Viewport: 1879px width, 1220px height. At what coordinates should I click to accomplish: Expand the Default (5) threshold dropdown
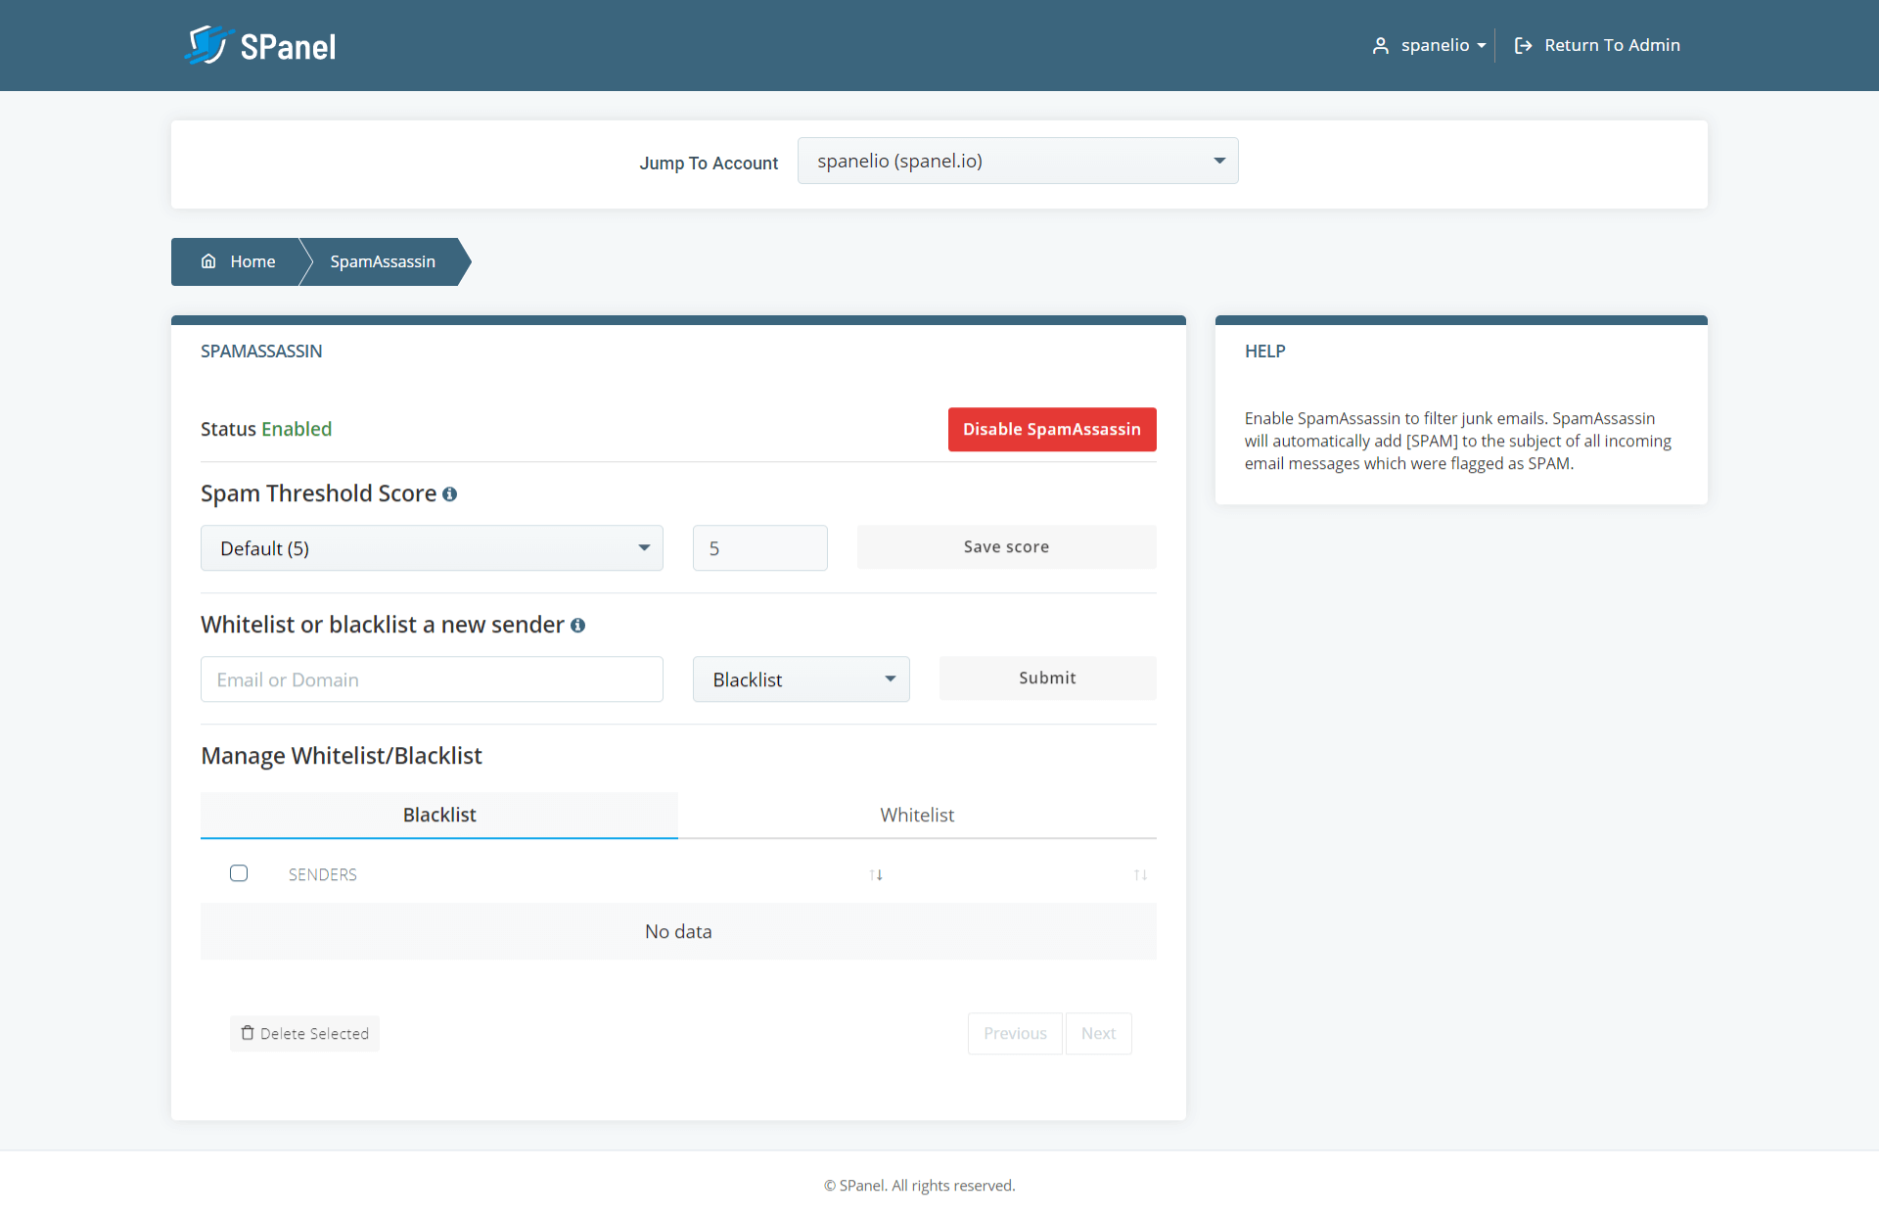(432, 548)
